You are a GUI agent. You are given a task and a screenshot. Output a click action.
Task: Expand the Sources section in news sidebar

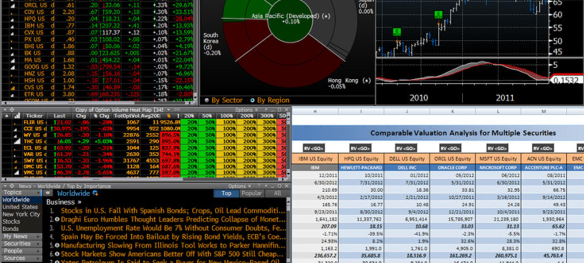(22, 258)
